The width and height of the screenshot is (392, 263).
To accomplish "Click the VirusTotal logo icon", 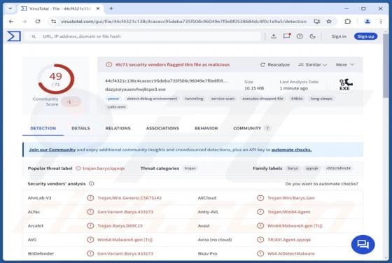I will (14, 36).
